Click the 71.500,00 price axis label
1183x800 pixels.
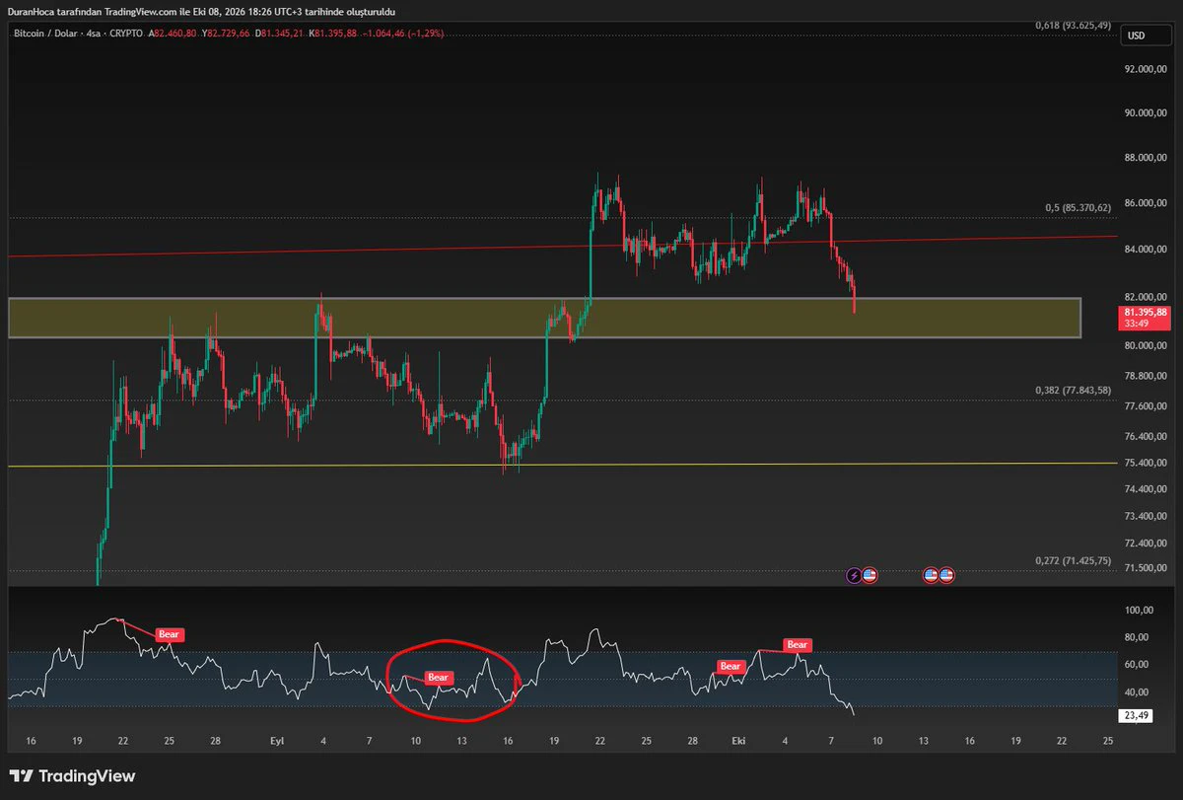pos(1146,567)
